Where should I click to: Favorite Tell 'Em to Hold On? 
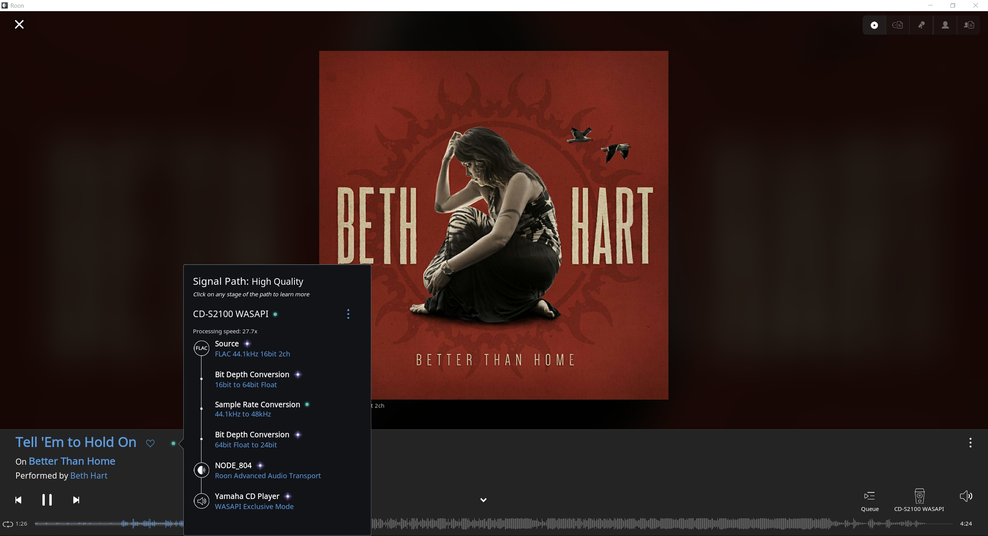point(150,444)
